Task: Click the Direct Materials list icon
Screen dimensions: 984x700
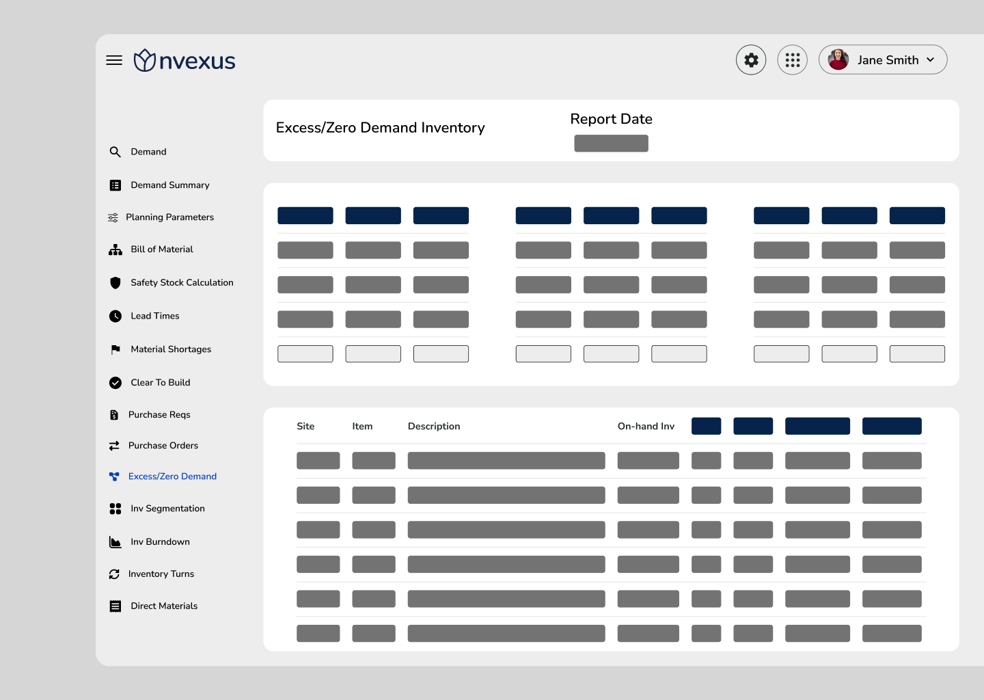Action: tap(115, 606)
